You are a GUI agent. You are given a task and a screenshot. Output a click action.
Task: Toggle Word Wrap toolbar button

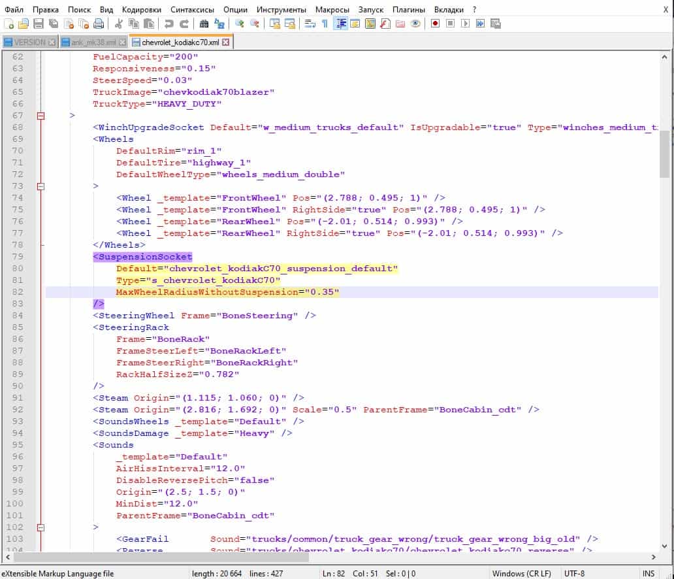[x=311, y=24]
